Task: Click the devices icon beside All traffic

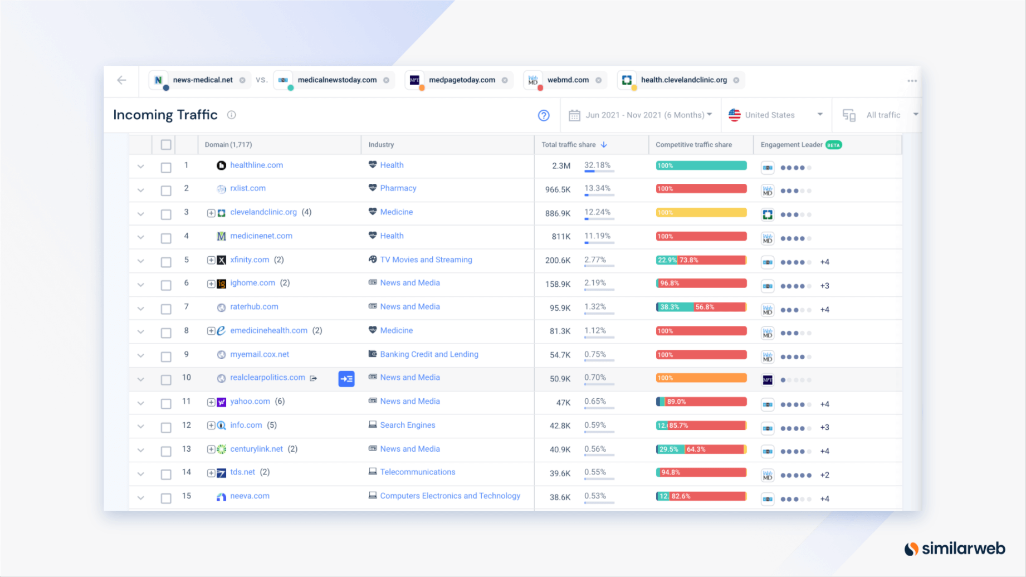Action: [x=849, y=115]
